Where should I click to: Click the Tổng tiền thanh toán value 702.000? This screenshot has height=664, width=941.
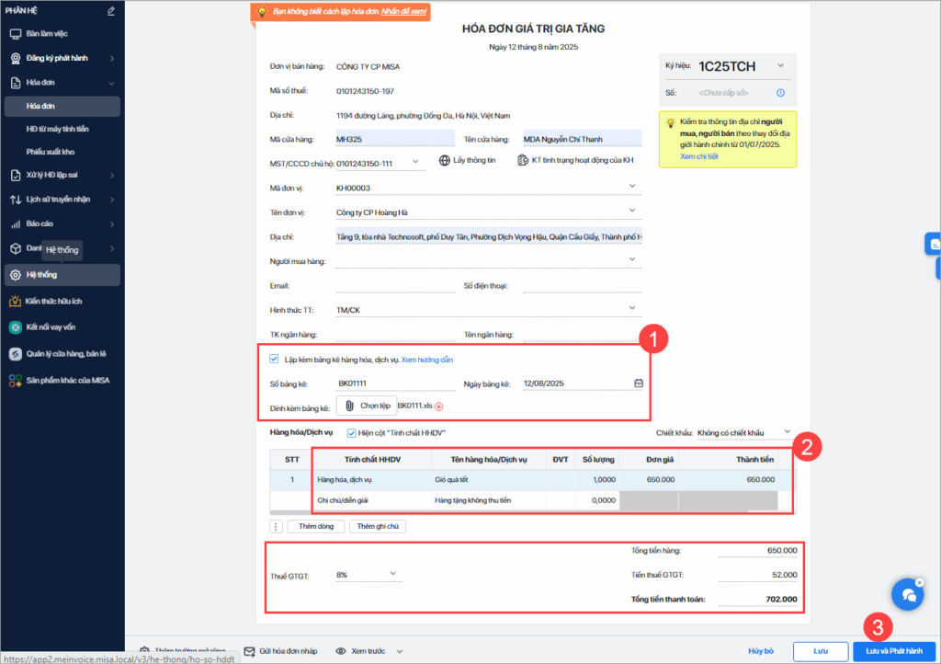pos(781,599)
